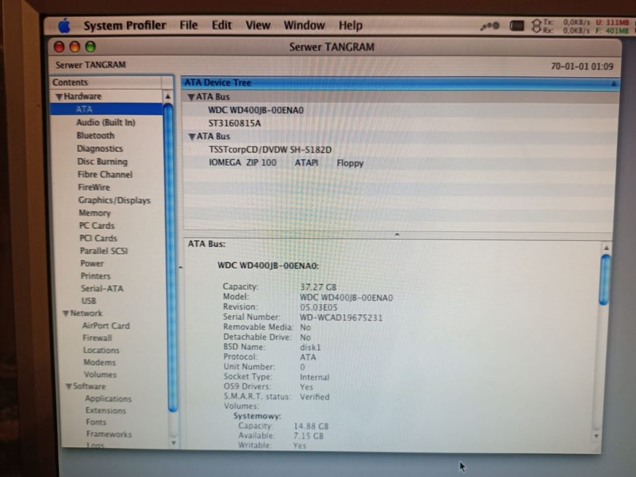Select FireWire in the Hardware list
Image resolution: width=636 pixels, height=477 pixels.
[93, 187]
